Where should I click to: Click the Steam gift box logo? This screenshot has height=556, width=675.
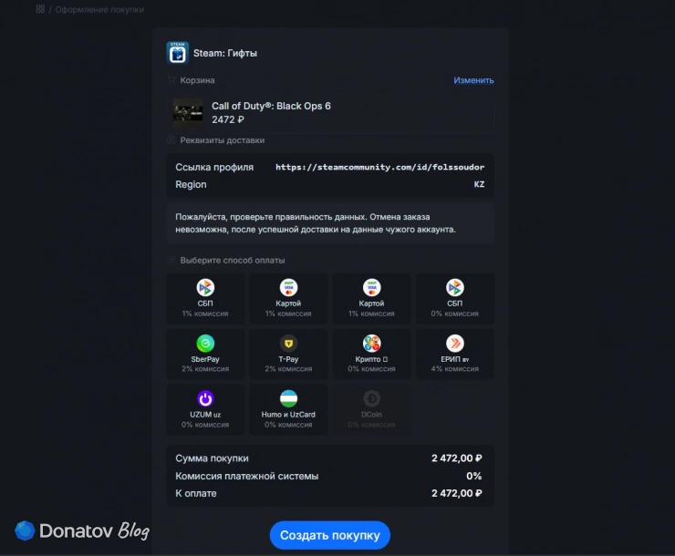[x=177, y=53]
